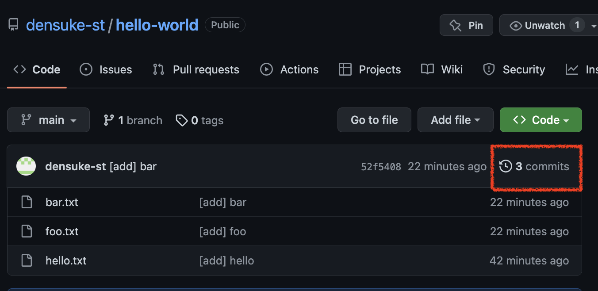This screenshot has height=291, width=598.
Task: Open the bar.txt file
Action: click(62, 202)
